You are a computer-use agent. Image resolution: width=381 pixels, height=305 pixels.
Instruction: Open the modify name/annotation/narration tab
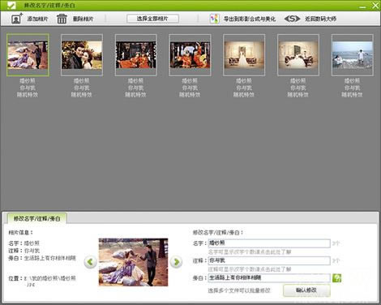[37, 218]
